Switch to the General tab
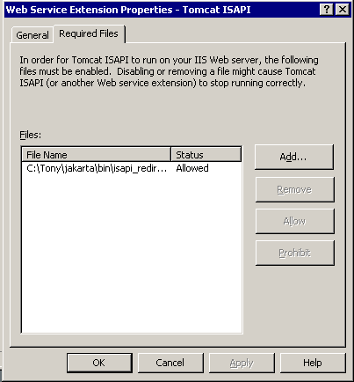Screen dimensions: 354x382 pyautogui.click(x=33, y=35)
